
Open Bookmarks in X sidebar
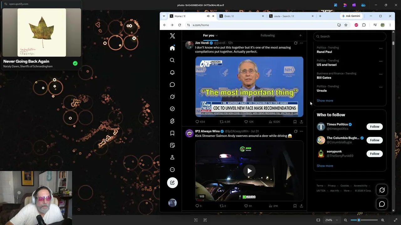click(x=172, y=133)
